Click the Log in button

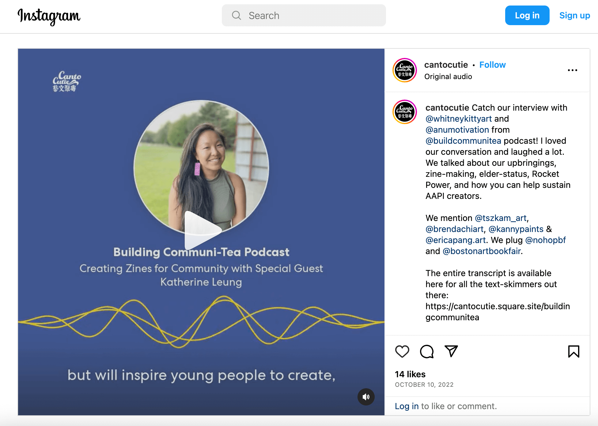(527, 15)
